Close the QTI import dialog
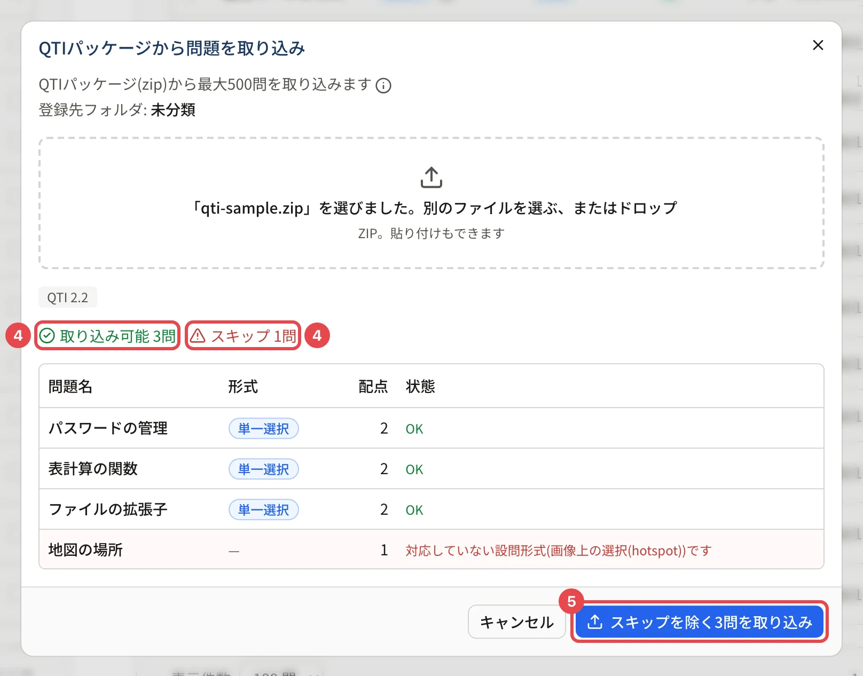The width and height of the screenshot is (863, 676). [x=818, y=45]
